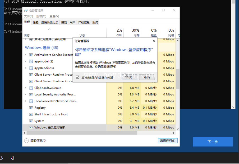Click the process list scroll-up arrow
Image resolution: width=239 pixels, height=164 pixels.
(x=178, y=41)
